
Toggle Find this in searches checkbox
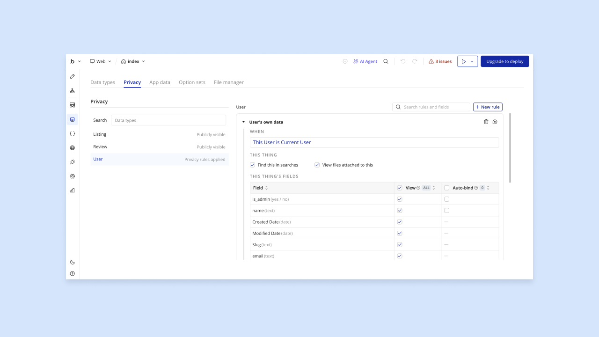pos(253,165)
